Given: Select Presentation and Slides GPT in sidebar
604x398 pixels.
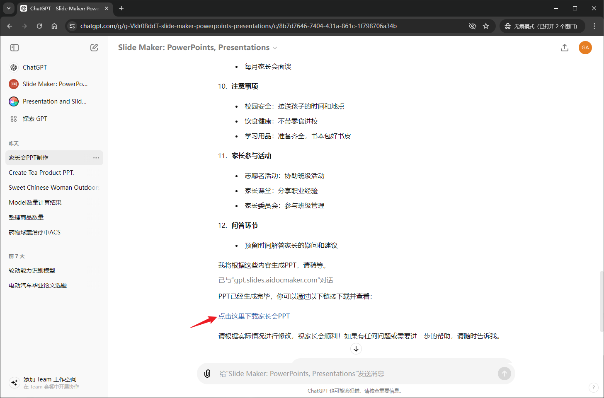Looking at the screenshot, I should (x=54, y=101).
